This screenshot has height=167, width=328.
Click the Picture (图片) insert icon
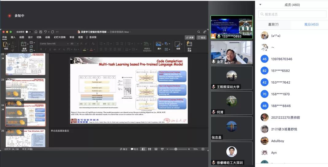(159, 44)
